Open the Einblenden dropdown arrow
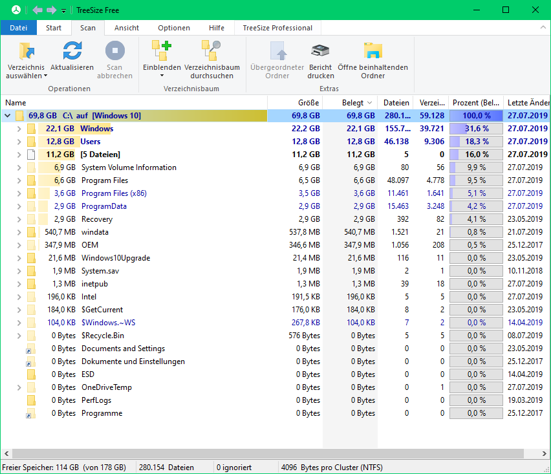This screenshot has width=551, height=474. [x=162, y=76]
